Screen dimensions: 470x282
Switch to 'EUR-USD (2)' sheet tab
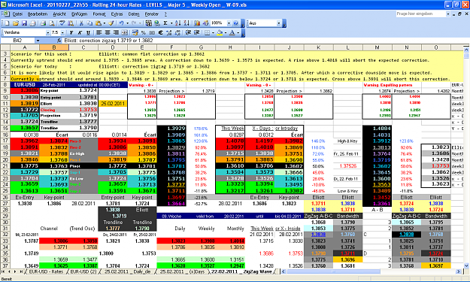[83, 271]
